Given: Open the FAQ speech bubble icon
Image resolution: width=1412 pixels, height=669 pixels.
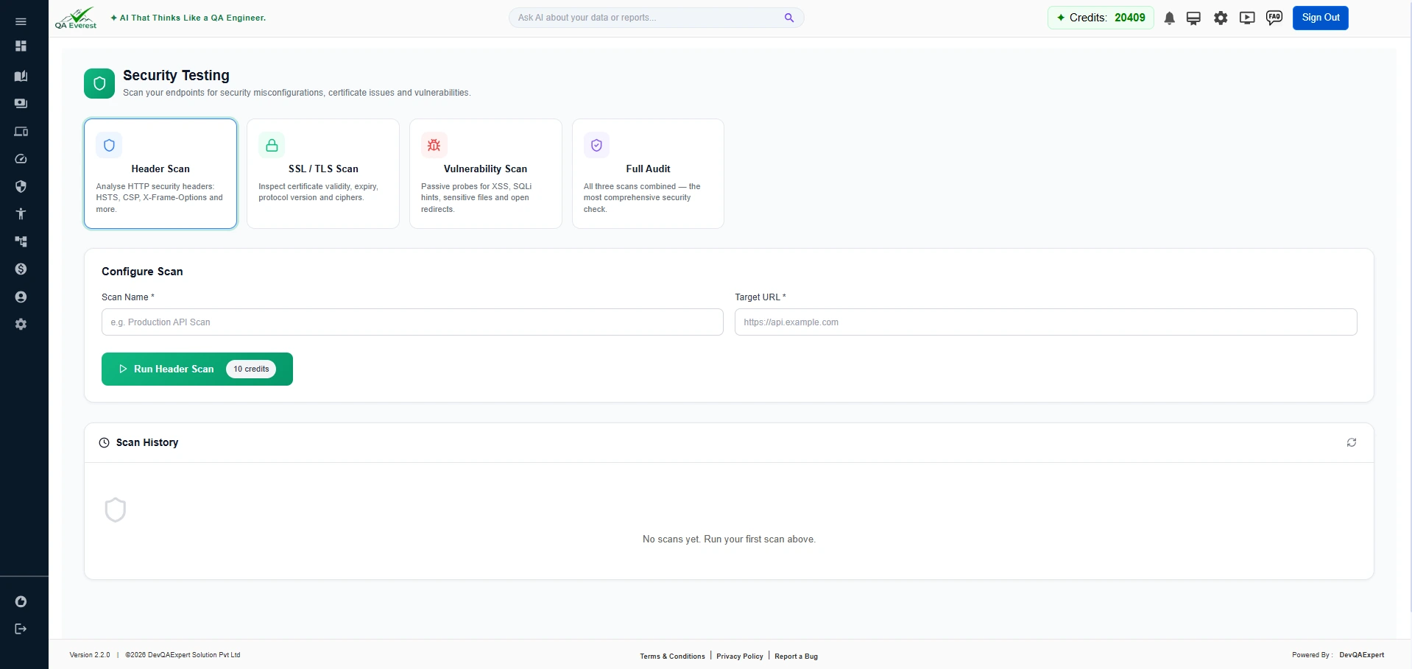Looking at the screenshot, I should click(1274, 18).
